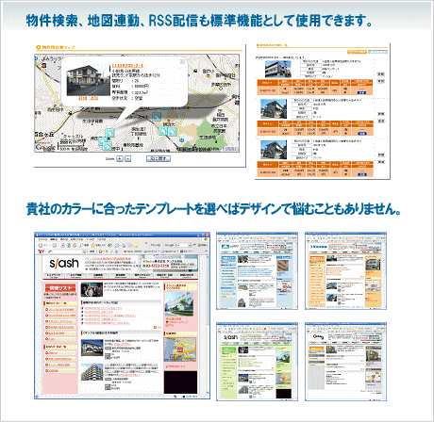This screenshot has width=434, height=422.
Task: Click the heading about テンプレート and デザイン
Action: [x=214, y=209]
